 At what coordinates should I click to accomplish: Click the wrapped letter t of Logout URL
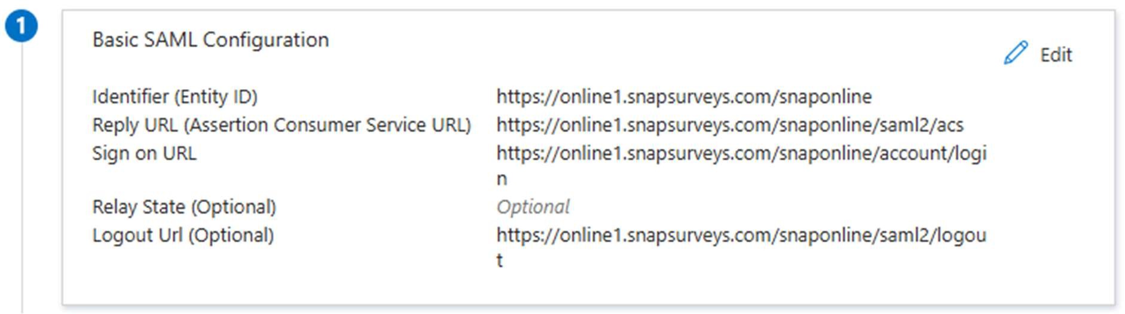click(500, 261)
